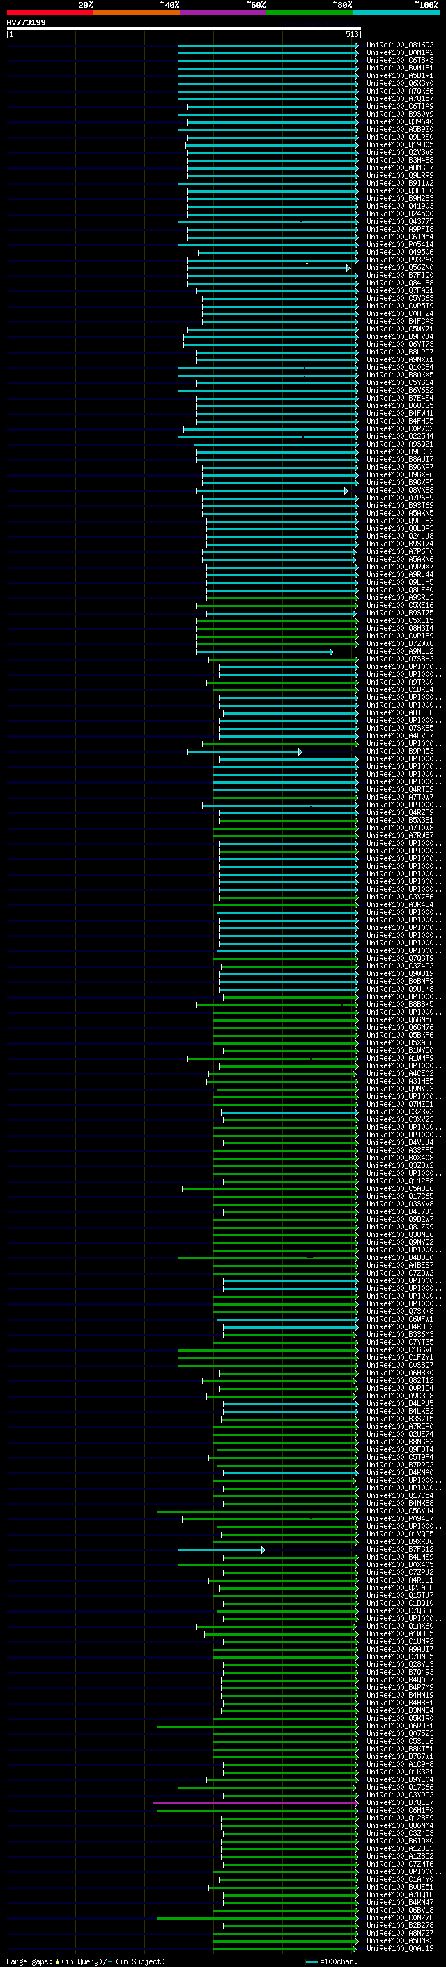Click the magenta alignment bar of UniRef100_B7QE37

coord(255,1803)
